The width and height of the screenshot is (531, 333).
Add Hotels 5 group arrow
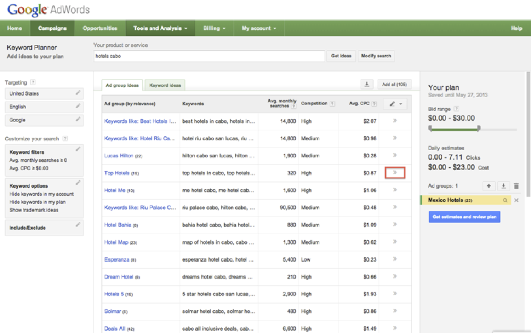[395, 294]
